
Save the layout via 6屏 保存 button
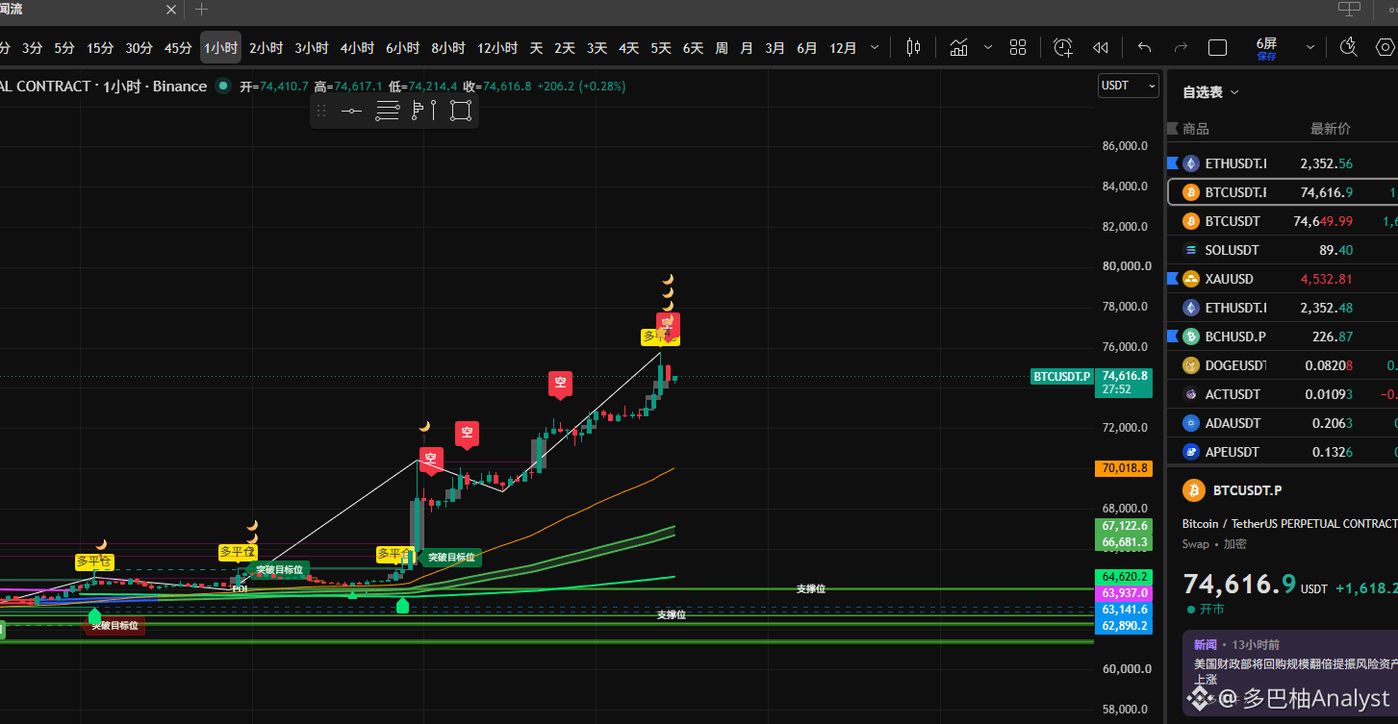click(1266, 48)
